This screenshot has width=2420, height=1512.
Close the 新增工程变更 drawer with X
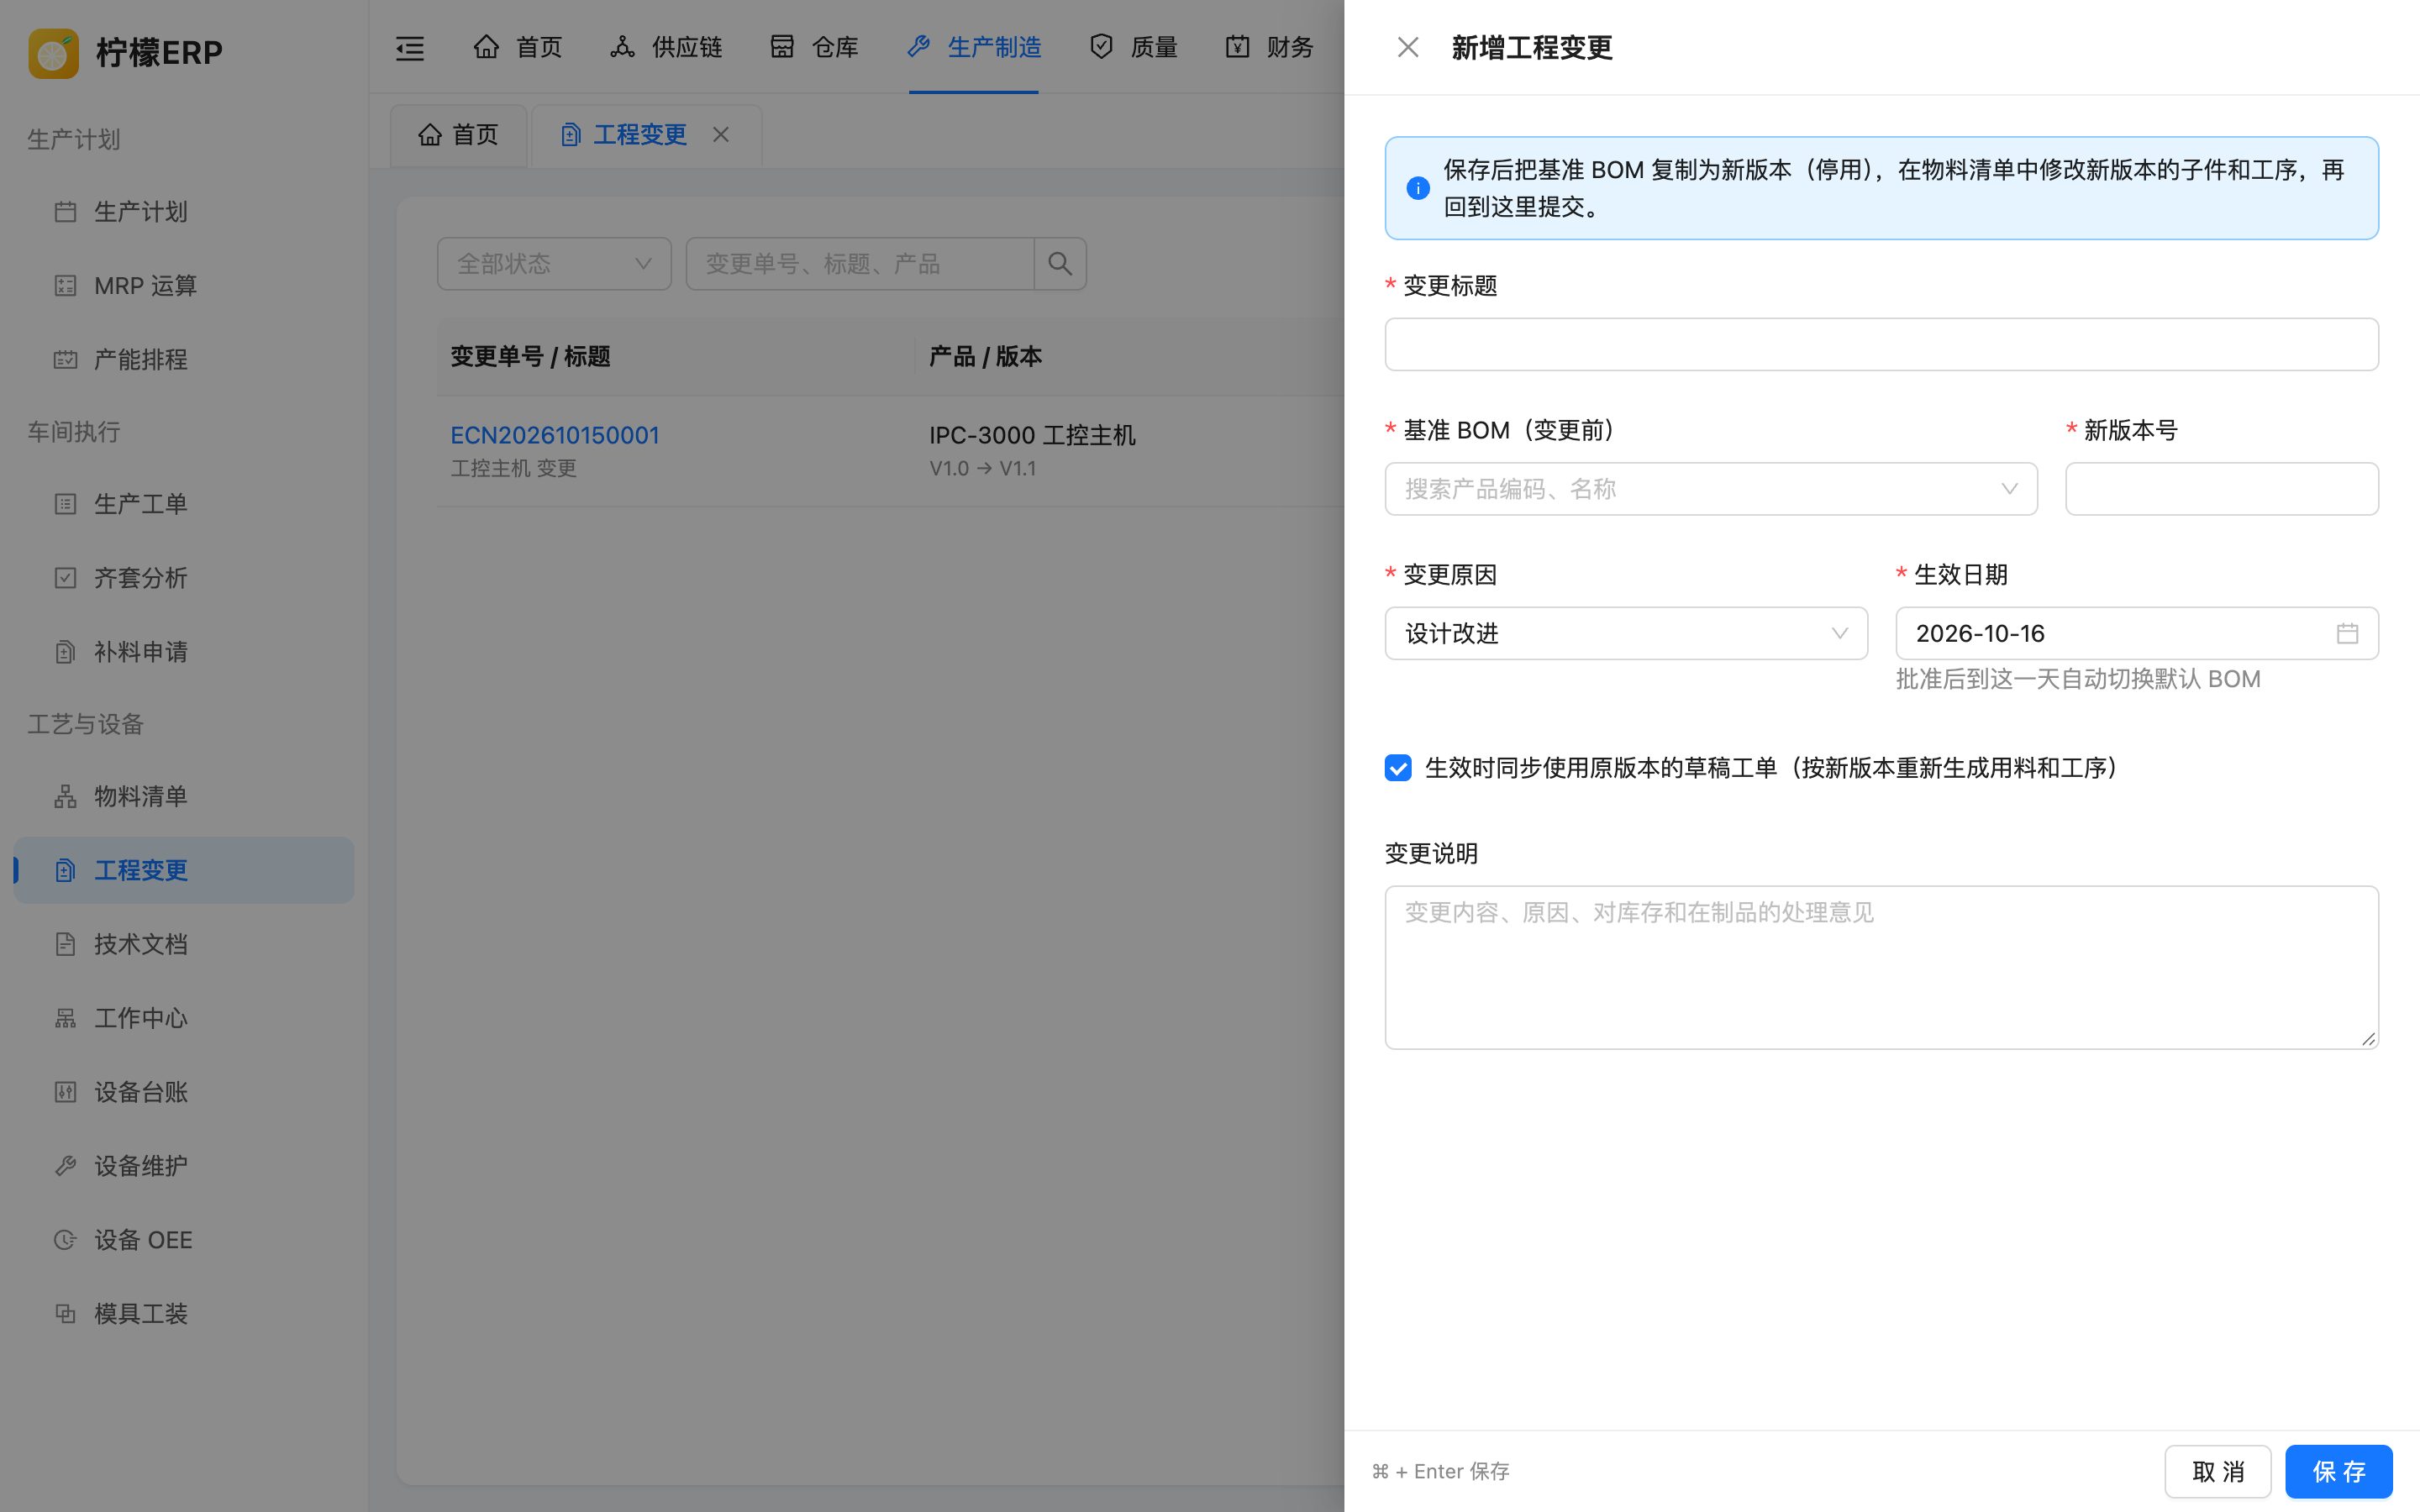tap(1408, 47)
